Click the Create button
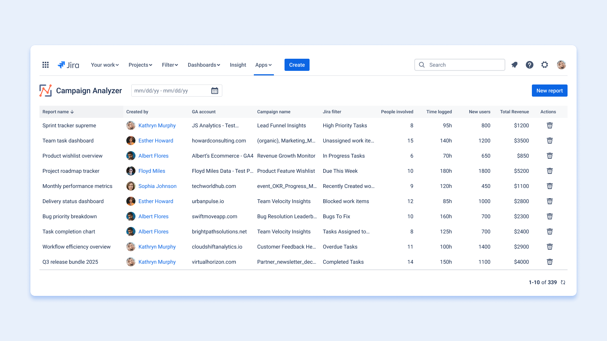This screenshot has width=607, height=341. (297, 65)
